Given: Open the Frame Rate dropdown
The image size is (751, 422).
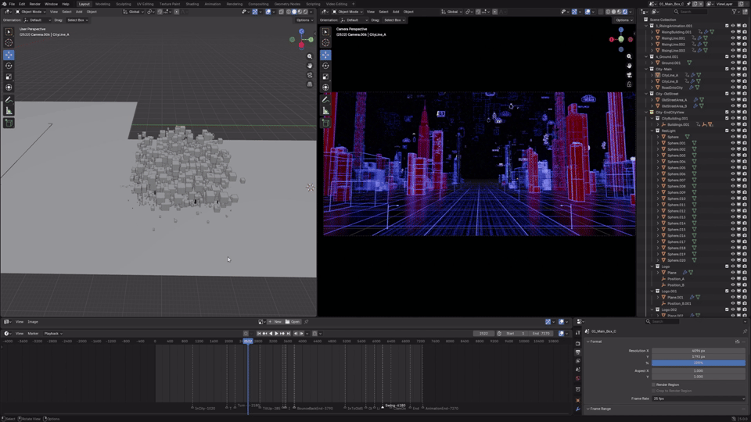Looking at the screenshot, I should pyautogui.click(x=699, y=399).
